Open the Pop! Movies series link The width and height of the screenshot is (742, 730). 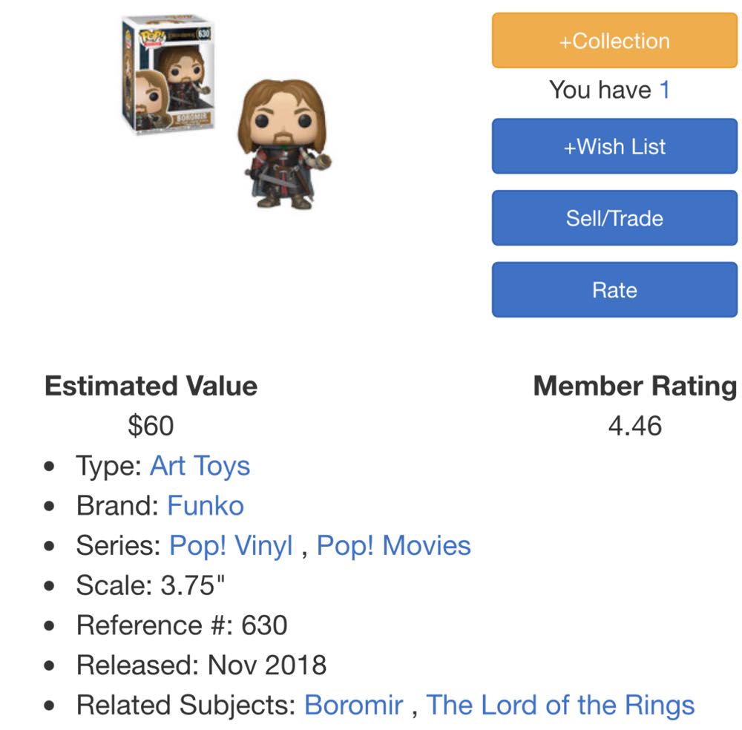click(394, 545)
